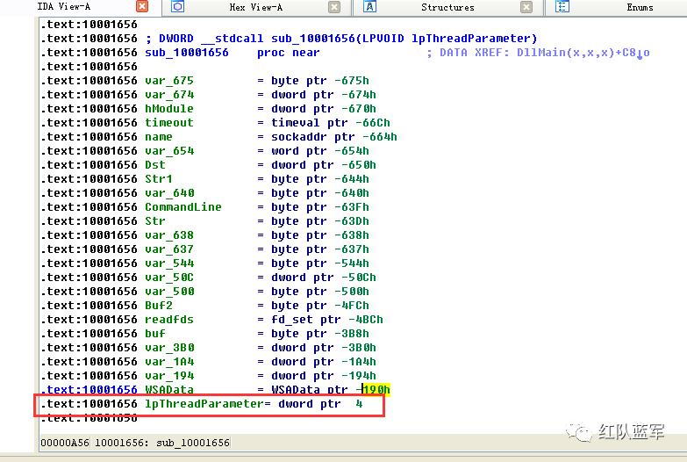Screen dimensions: 687x462
Task: Select the hModule variable
Action: pyautogui.click(x=169, y=109)
